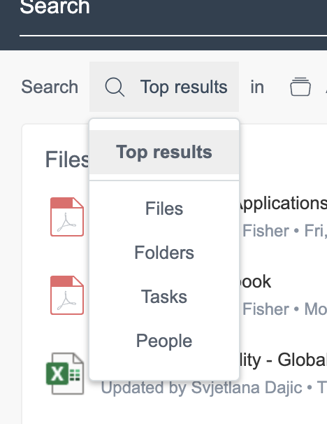Choose Files from the dropdown menu

164,209
